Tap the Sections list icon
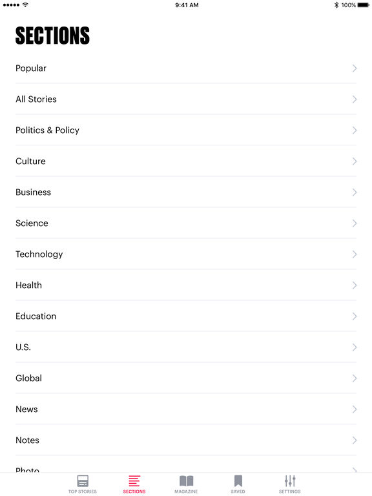 click(134, 480)
